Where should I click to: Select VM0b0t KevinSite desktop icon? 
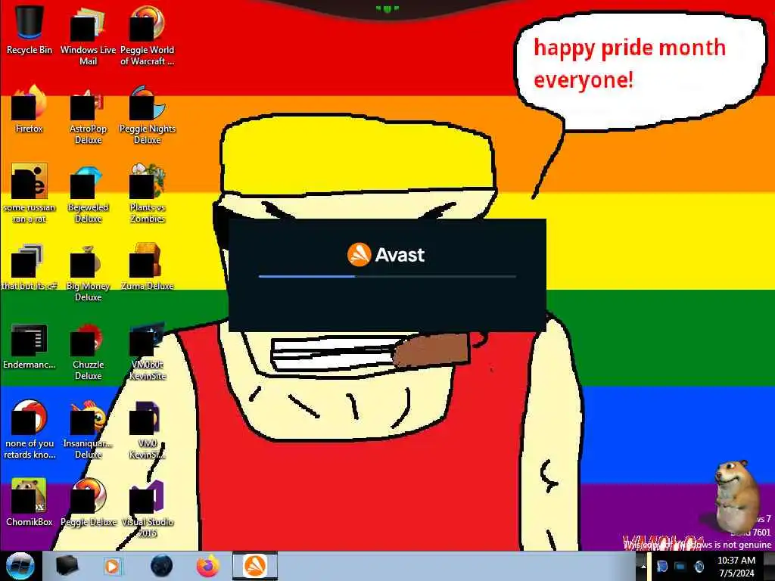[147, 351]
